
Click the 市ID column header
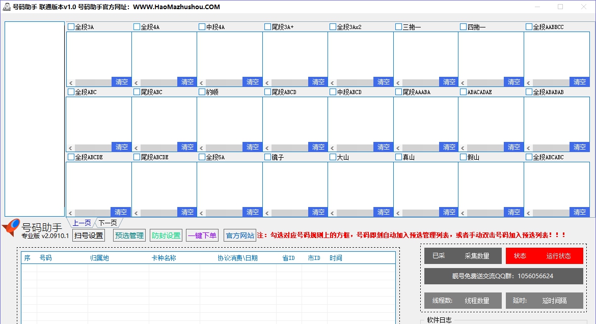coord(314,258)
